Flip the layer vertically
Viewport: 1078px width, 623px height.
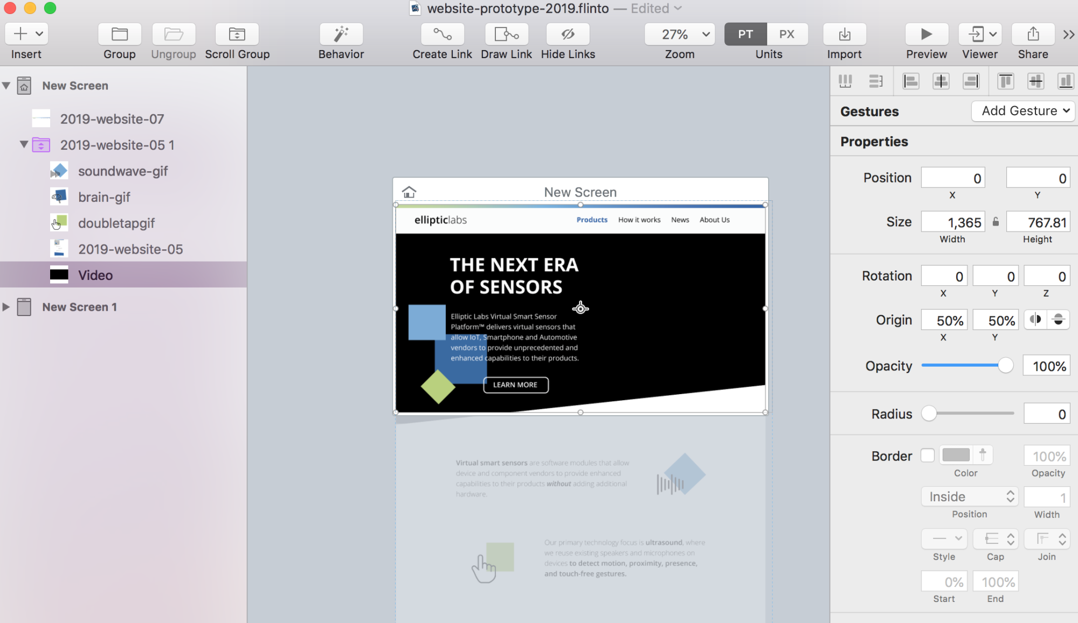(1059, 320)
